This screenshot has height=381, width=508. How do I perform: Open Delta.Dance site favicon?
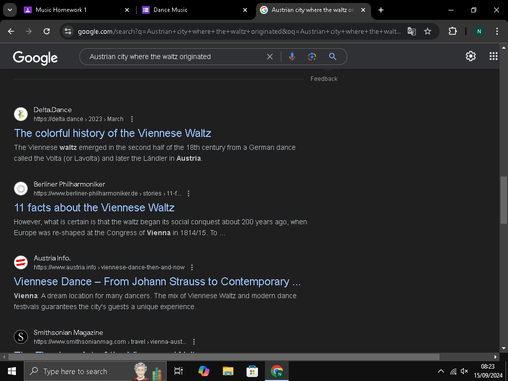tap(21, 114)
